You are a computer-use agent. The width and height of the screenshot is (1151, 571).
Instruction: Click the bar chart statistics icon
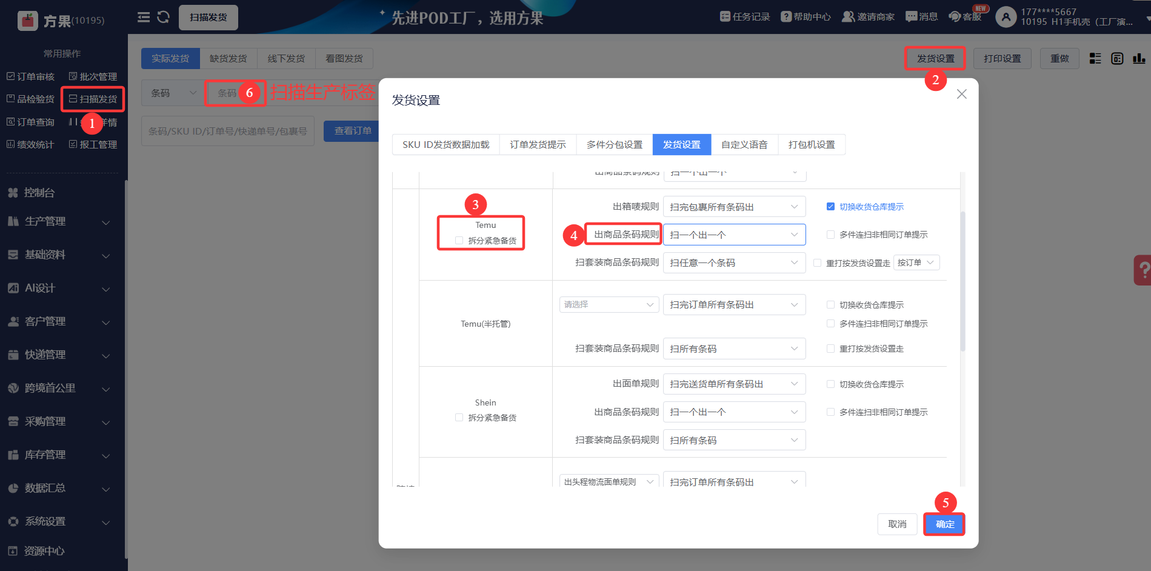[1139, 58]
